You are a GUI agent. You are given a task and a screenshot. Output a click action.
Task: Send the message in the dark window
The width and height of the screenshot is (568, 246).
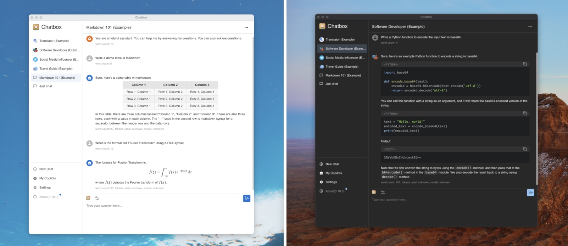(x=530, y=192)
